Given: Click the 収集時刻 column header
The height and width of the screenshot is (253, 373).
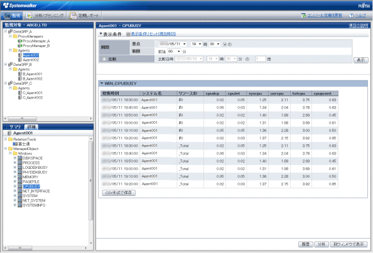Looking at the screenshot, I should point(120,93).
